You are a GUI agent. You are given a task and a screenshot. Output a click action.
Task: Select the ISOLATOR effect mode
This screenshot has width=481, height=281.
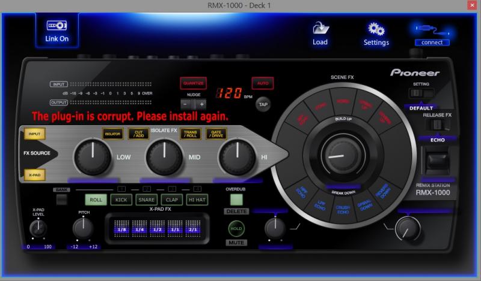112,134
